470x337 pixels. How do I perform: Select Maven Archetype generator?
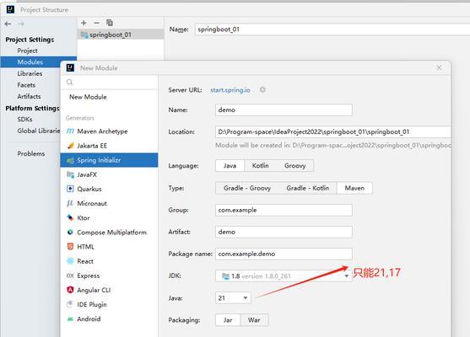tap(109, 131)
